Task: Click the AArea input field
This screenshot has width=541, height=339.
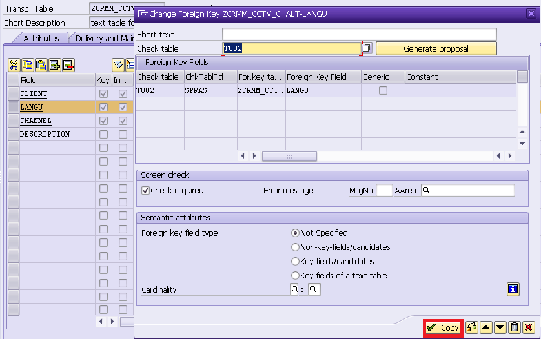Action: [x=468, y=191]
